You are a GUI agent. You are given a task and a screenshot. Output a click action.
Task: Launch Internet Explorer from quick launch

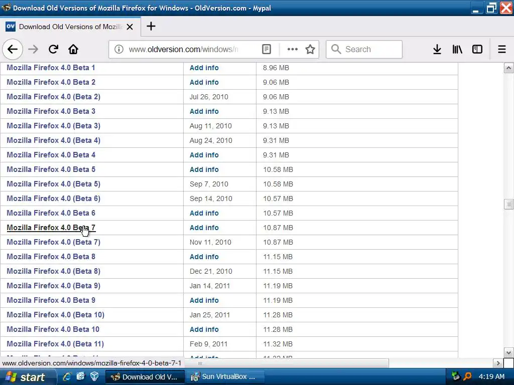[x=67, y=377]
